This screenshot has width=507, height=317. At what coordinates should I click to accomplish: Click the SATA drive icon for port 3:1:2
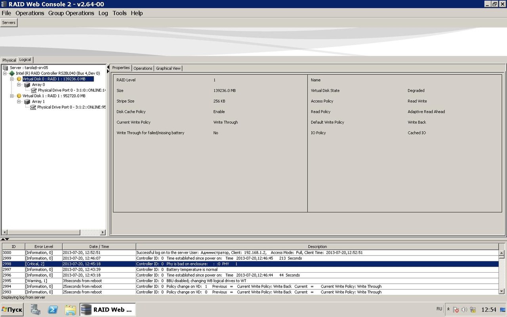[33, 107]
